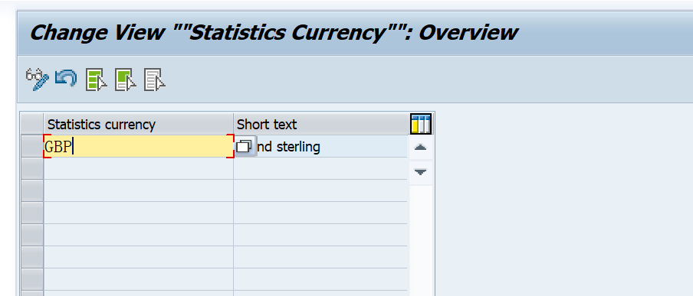Screen dimensions: 693x296
Task: Click the 'nd sterling' short text cell
Action: click(x=320, y=146)
